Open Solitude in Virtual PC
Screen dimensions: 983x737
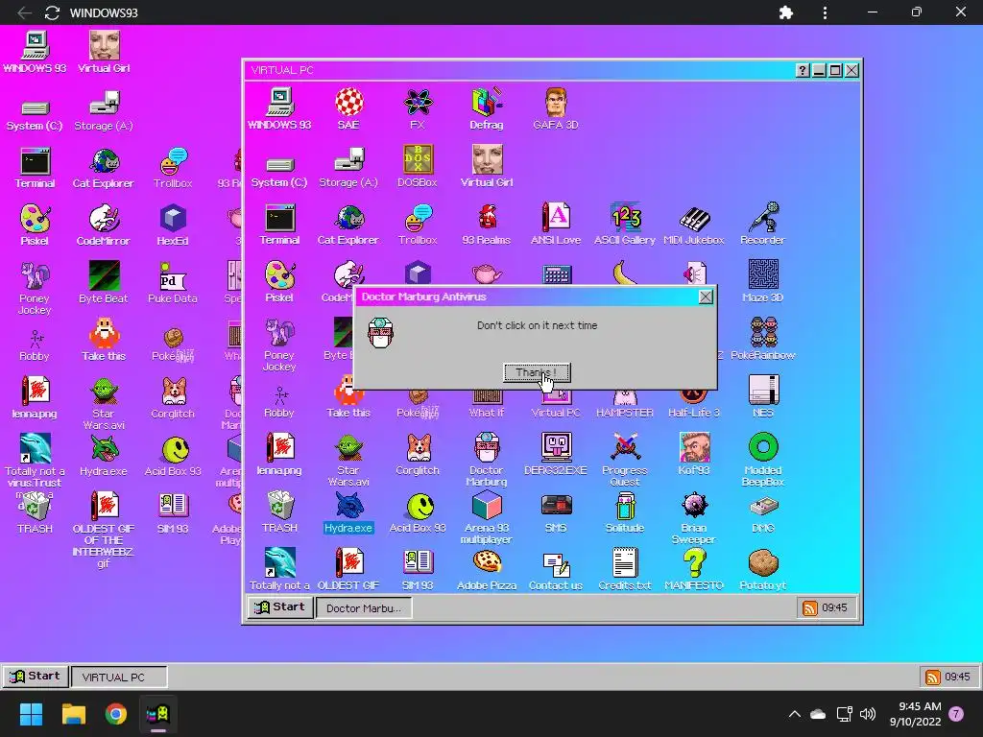click(x=624, y=512)
